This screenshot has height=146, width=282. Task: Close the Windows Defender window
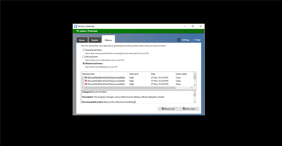pyautogui.click(x=200, y=26)
